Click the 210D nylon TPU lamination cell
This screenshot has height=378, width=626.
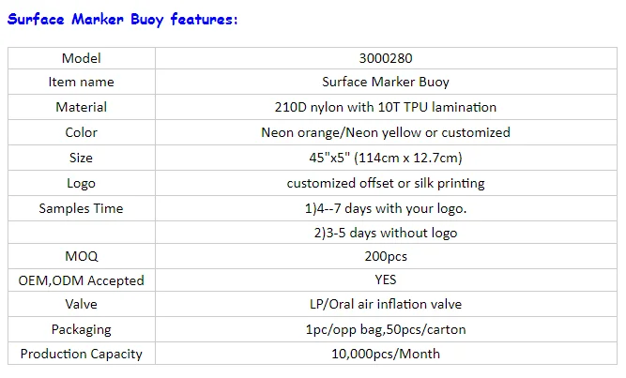click(x=385, y=107)
